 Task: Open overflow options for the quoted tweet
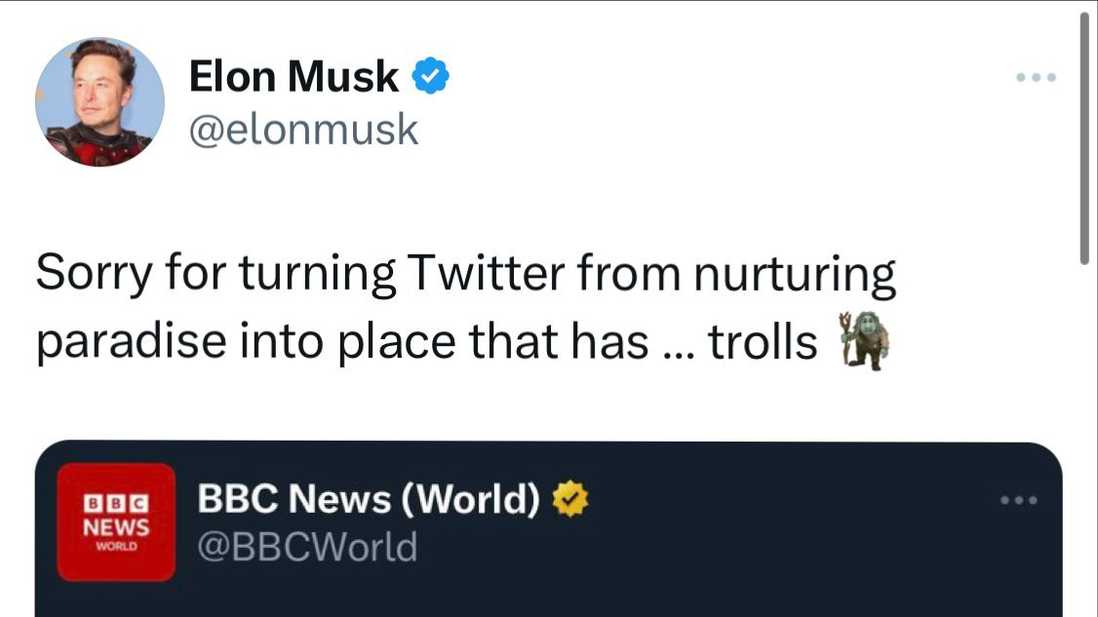(x=1020, y=498)
